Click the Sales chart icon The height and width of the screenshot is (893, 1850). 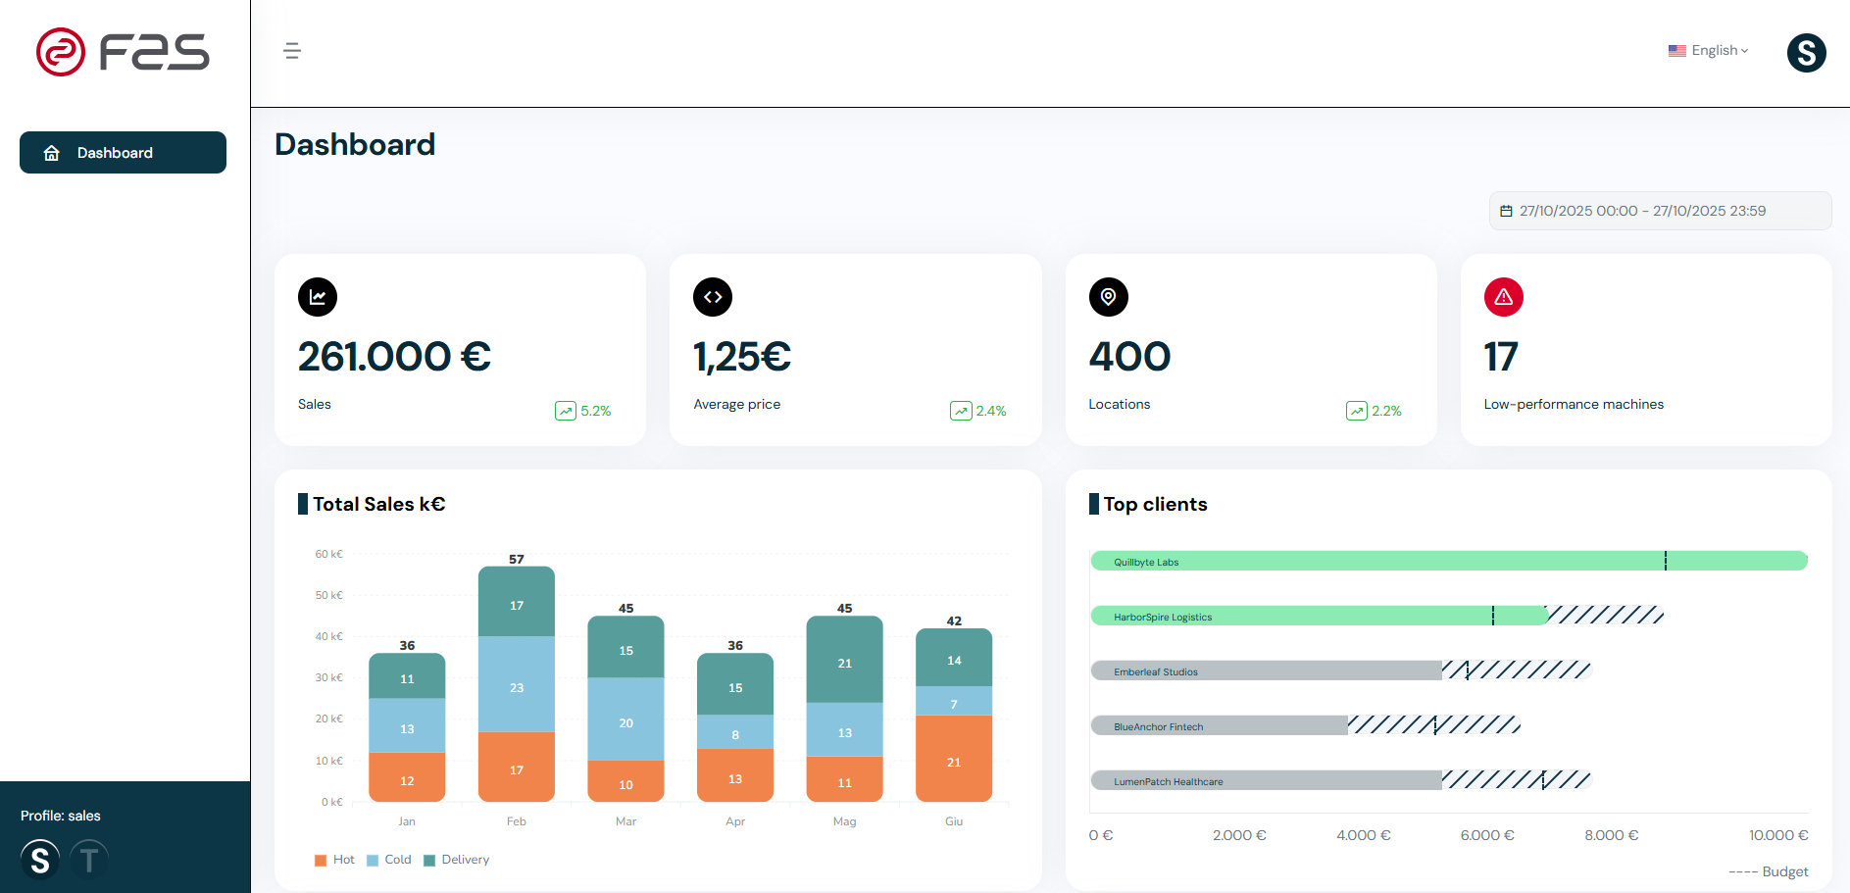[x=318, y=297]
